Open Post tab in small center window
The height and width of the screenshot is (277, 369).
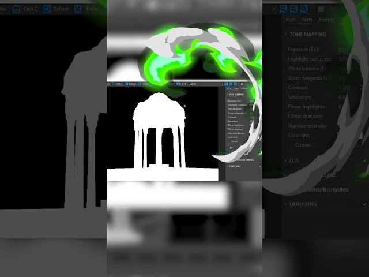[229, 88]
